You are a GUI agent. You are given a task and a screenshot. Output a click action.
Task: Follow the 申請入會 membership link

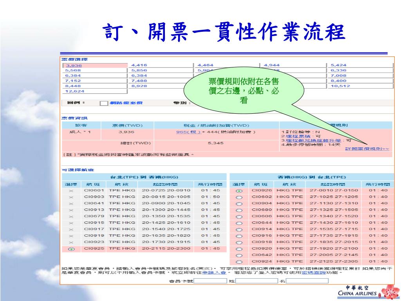pyautogui.click(x=214, y=273)
